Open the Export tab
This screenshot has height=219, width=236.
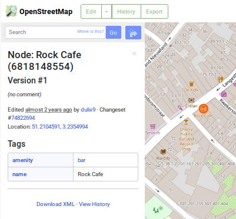[154, 12]
